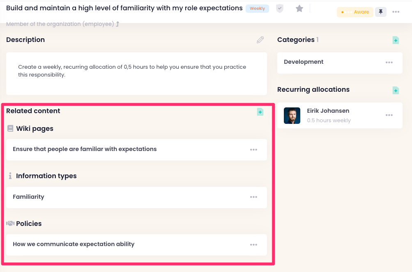The width and height of the screenshot is (412, 272).
Task: Select the Familiarity information type item
Action: tap(28, 197)
